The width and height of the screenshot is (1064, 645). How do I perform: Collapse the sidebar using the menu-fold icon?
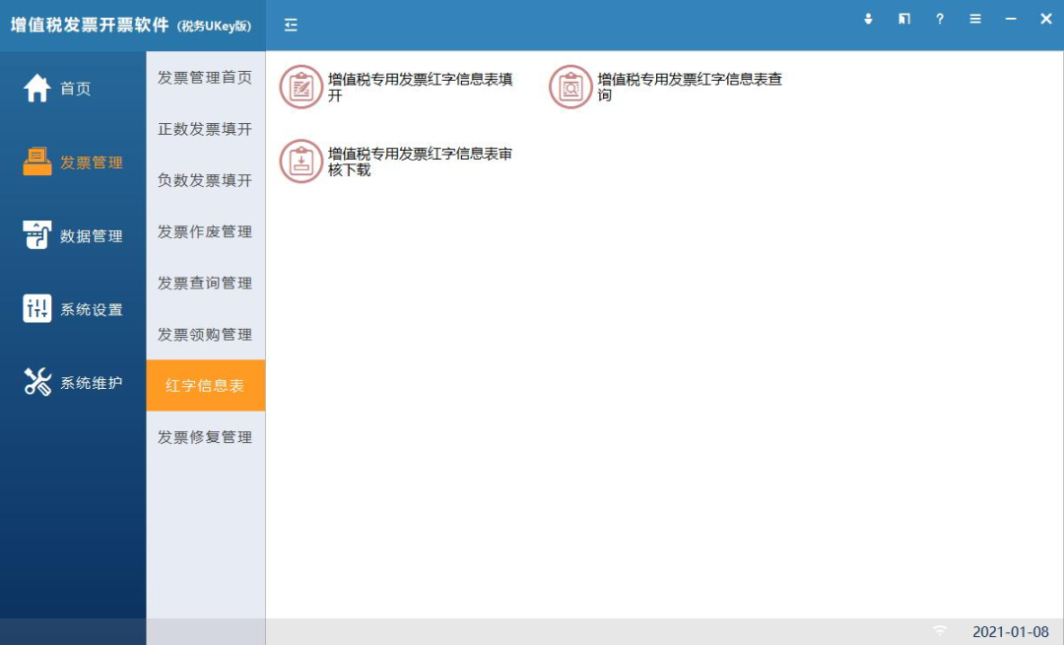[x=291, y=25]
